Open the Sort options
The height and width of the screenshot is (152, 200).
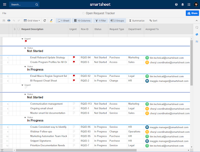[x=154, y=21]
